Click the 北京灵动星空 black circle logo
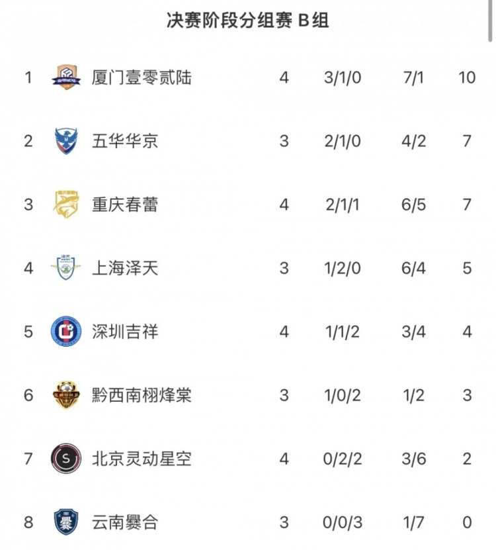Viewport: 496px width, 550px height. click(66, 459)
